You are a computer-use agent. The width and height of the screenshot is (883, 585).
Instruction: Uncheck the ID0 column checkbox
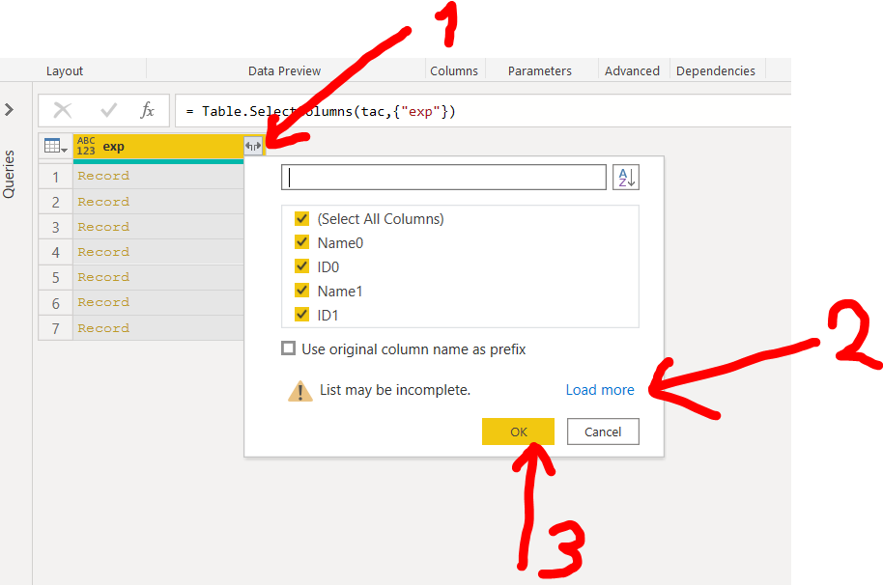301,266
